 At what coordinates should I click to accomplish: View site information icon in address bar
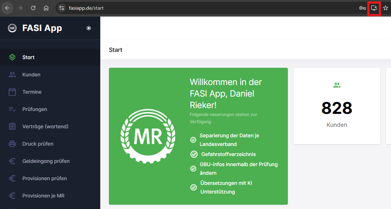click(62, 8)
